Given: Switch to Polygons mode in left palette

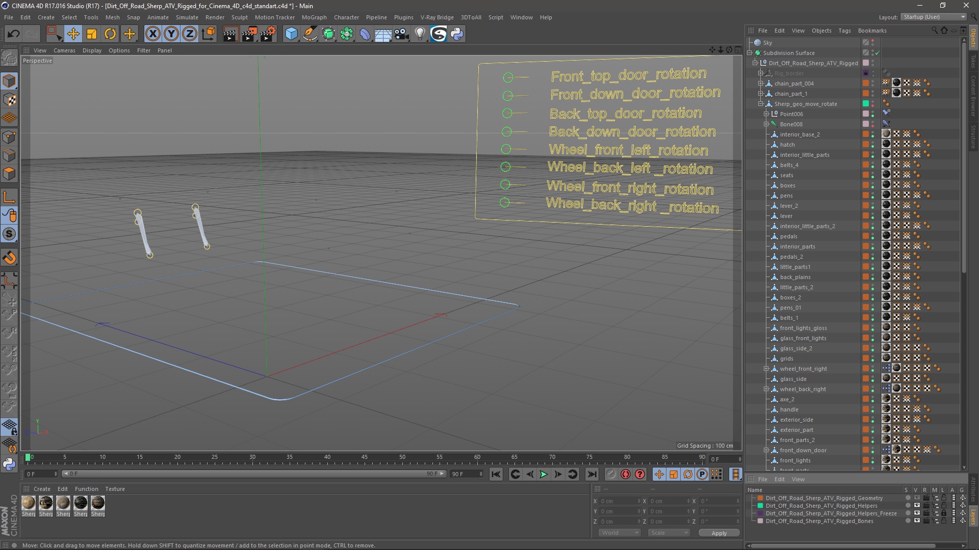Looking at the screenshot, I should coord(9,174).
